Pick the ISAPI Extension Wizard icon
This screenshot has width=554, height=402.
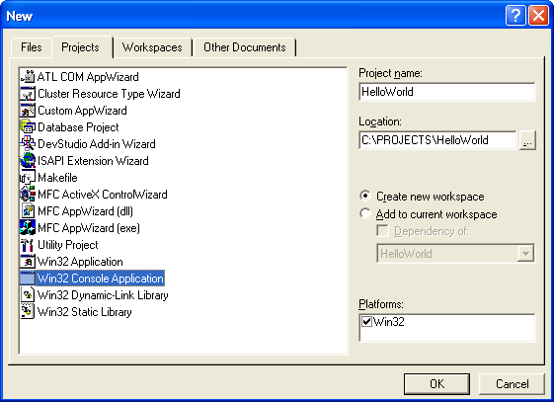coord(28,161)
